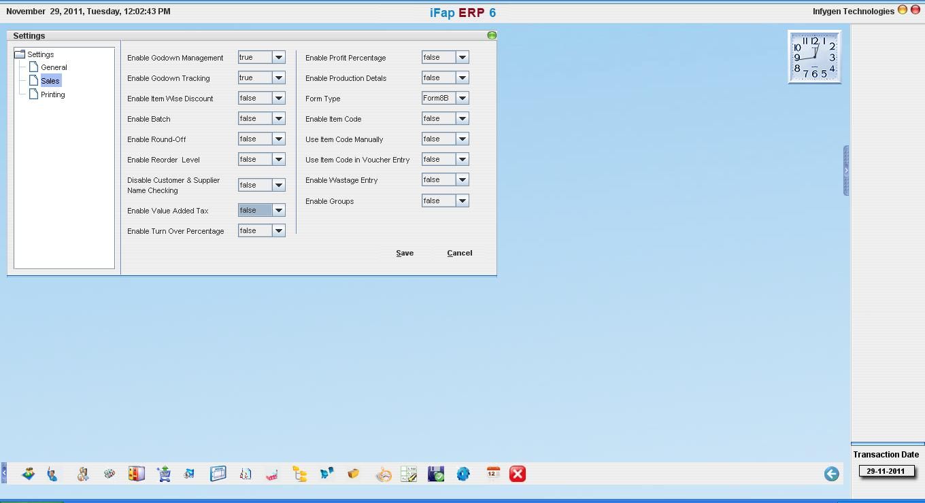
Task: Click green button on Settings panel header
Action: click(492, 35)
